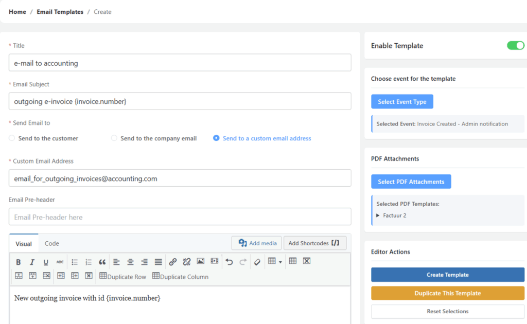Edit the Email Pre-header field
Screen dimensions: 527x324
coord(179,217)
